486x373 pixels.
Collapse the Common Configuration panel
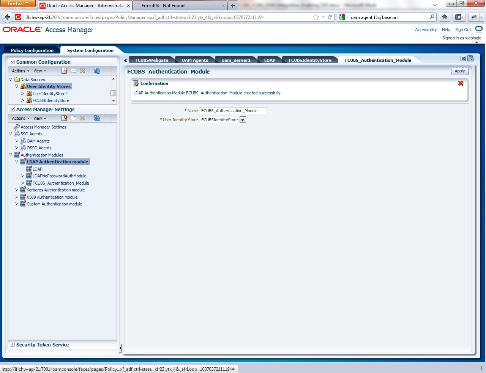tap(13, 62)
